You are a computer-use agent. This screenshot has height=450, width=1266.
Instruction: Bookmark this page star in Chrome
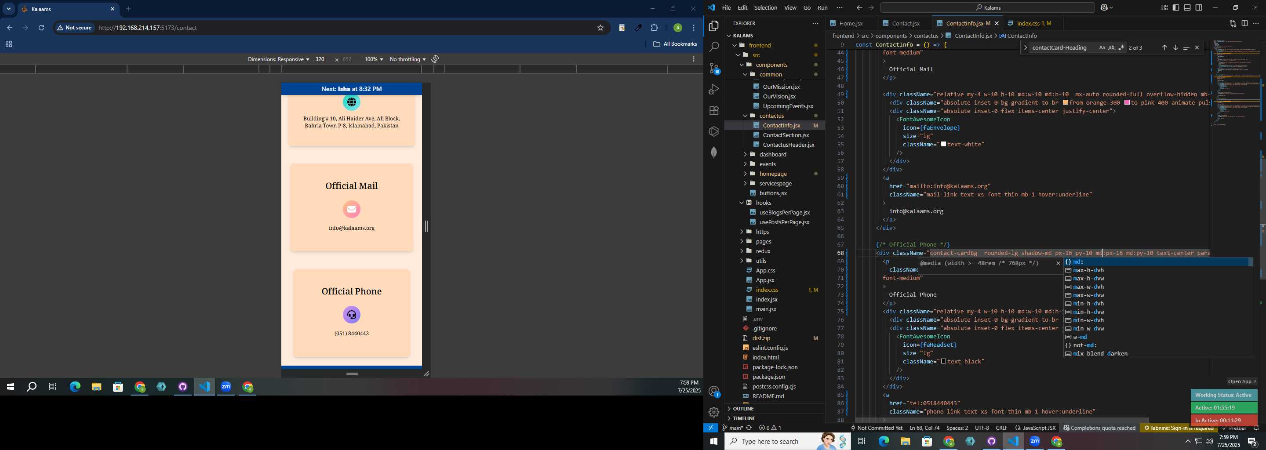600,28
